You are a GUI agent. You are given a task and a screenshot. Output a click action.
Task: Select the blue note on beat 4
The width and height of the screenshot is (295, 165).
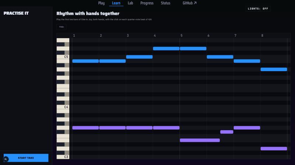[166, 48]
